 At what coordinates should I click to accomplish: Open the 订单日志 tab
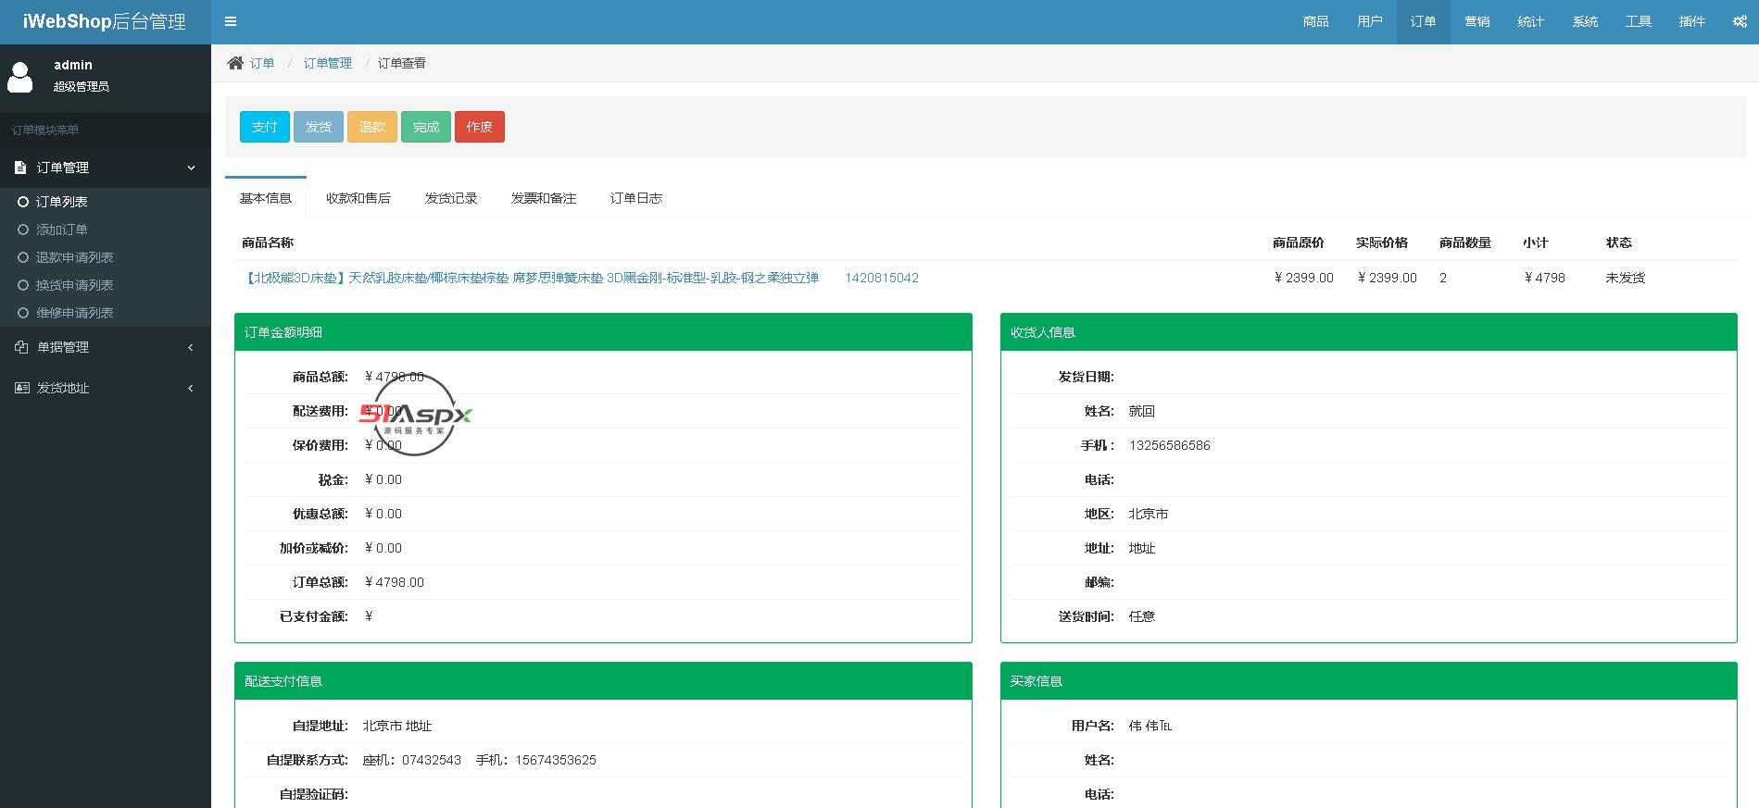(x=635, y=198)
